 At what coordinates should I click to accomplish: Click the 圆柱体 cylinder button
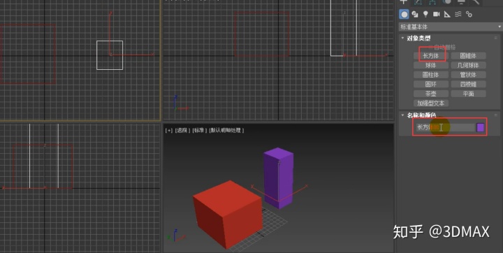431,75
